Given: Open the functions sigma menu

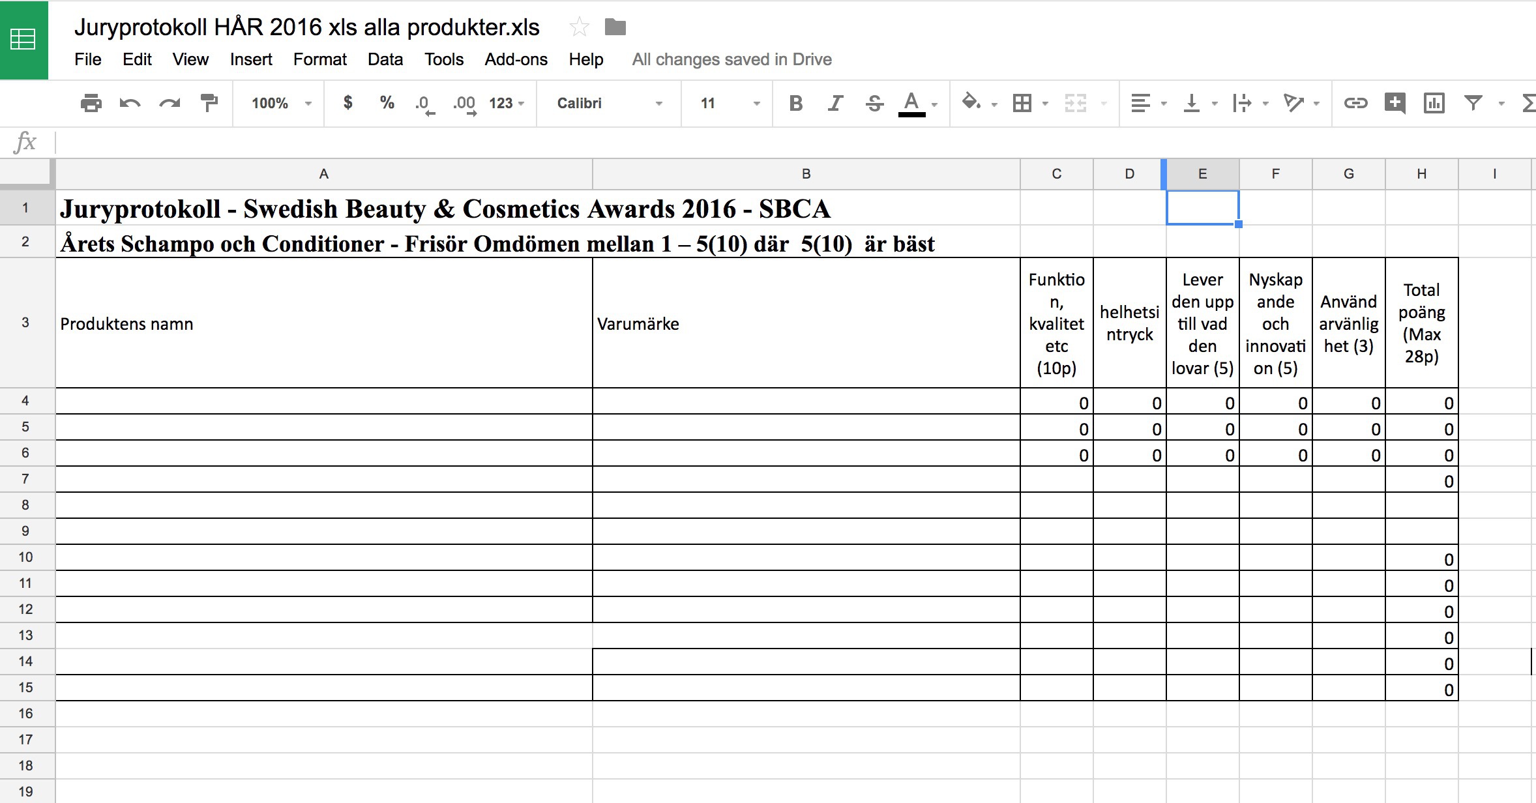Looking at the screenshot, I should tap(1528, 103).
